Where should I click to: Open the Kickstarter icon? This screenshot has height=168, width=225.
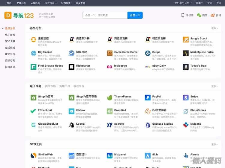point(71,67)
